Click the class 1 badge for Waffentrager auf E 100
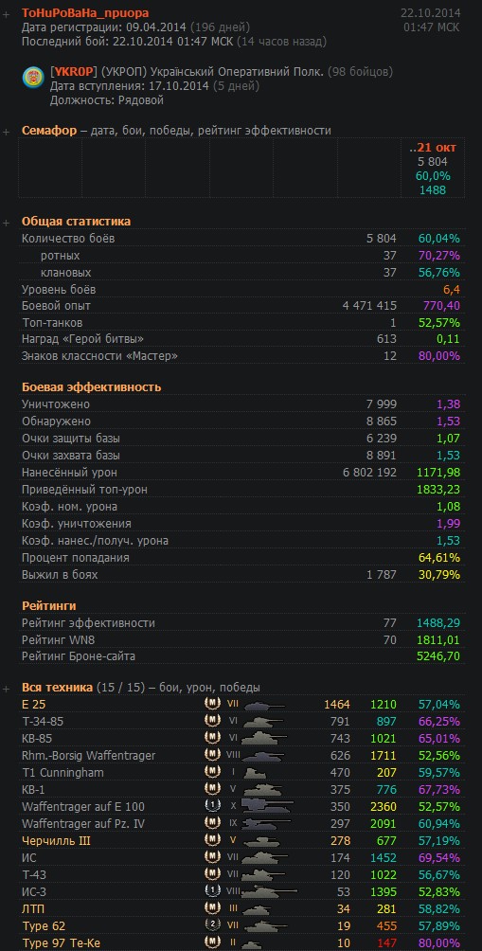This screenshot has width=482, height=951. pyautogui.click(x=212, y=807)
